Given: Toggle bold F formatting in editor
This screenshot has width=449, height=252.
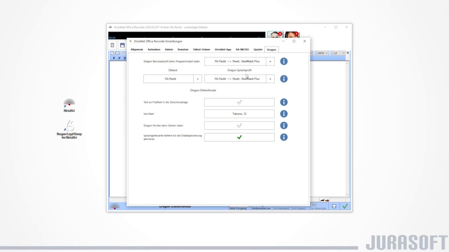Looking at the screenshot, I should [114, 58].
